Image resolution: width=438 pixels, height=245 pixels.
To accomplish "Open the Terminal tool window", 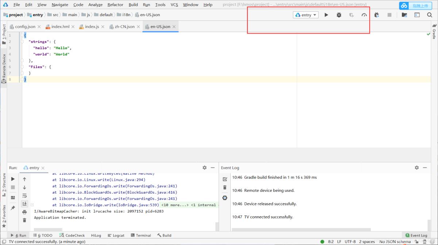I will [141, 236].
